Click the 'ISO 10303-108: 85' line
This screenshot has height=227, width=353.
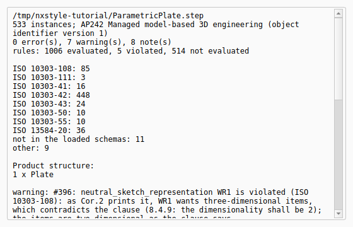(51, 69)
